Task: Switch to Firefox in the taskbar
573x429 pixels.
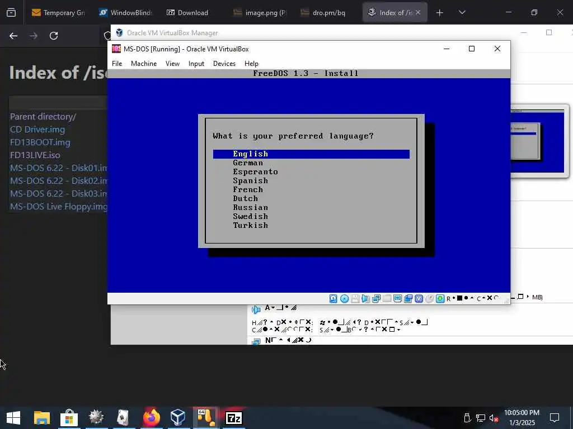Action: (x=151, y=417)
